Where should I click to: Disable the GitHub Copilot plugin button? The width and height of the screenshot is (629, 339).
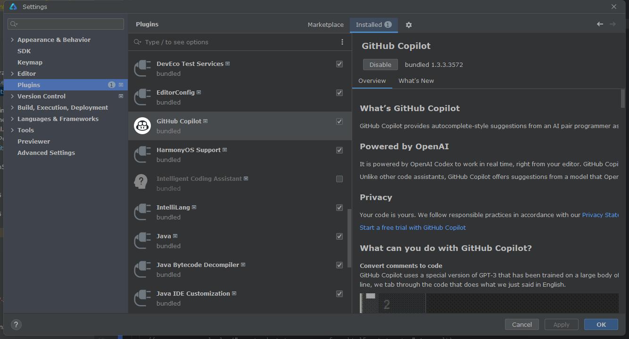click(x=380, y=65)
